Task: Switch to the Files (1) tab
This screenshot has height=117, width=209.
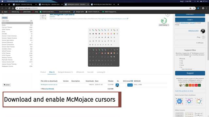Action: point(52,72)
